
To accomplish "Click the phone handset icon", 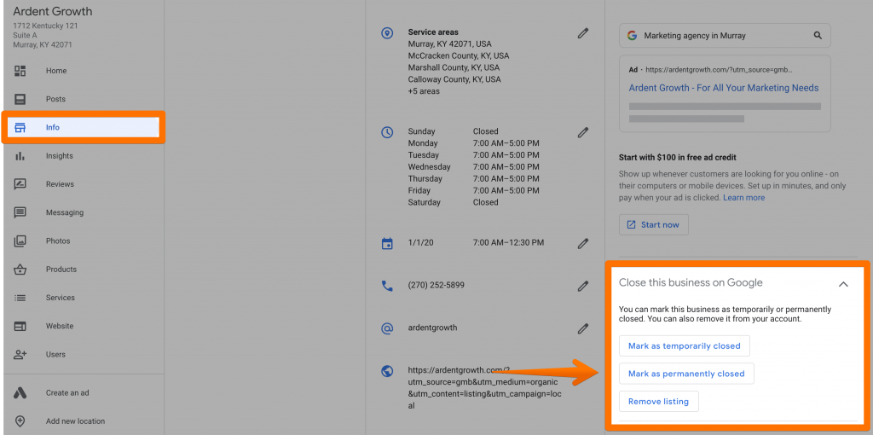I will coord(387,286).
